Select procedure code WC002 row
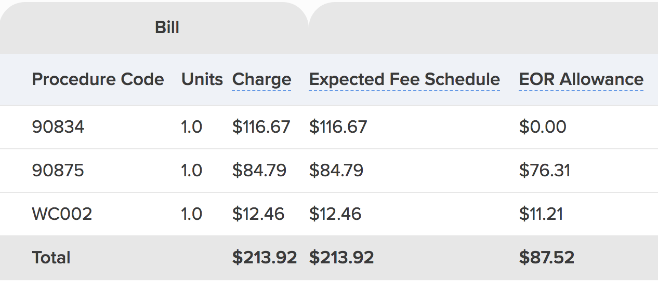 (62, 214)
